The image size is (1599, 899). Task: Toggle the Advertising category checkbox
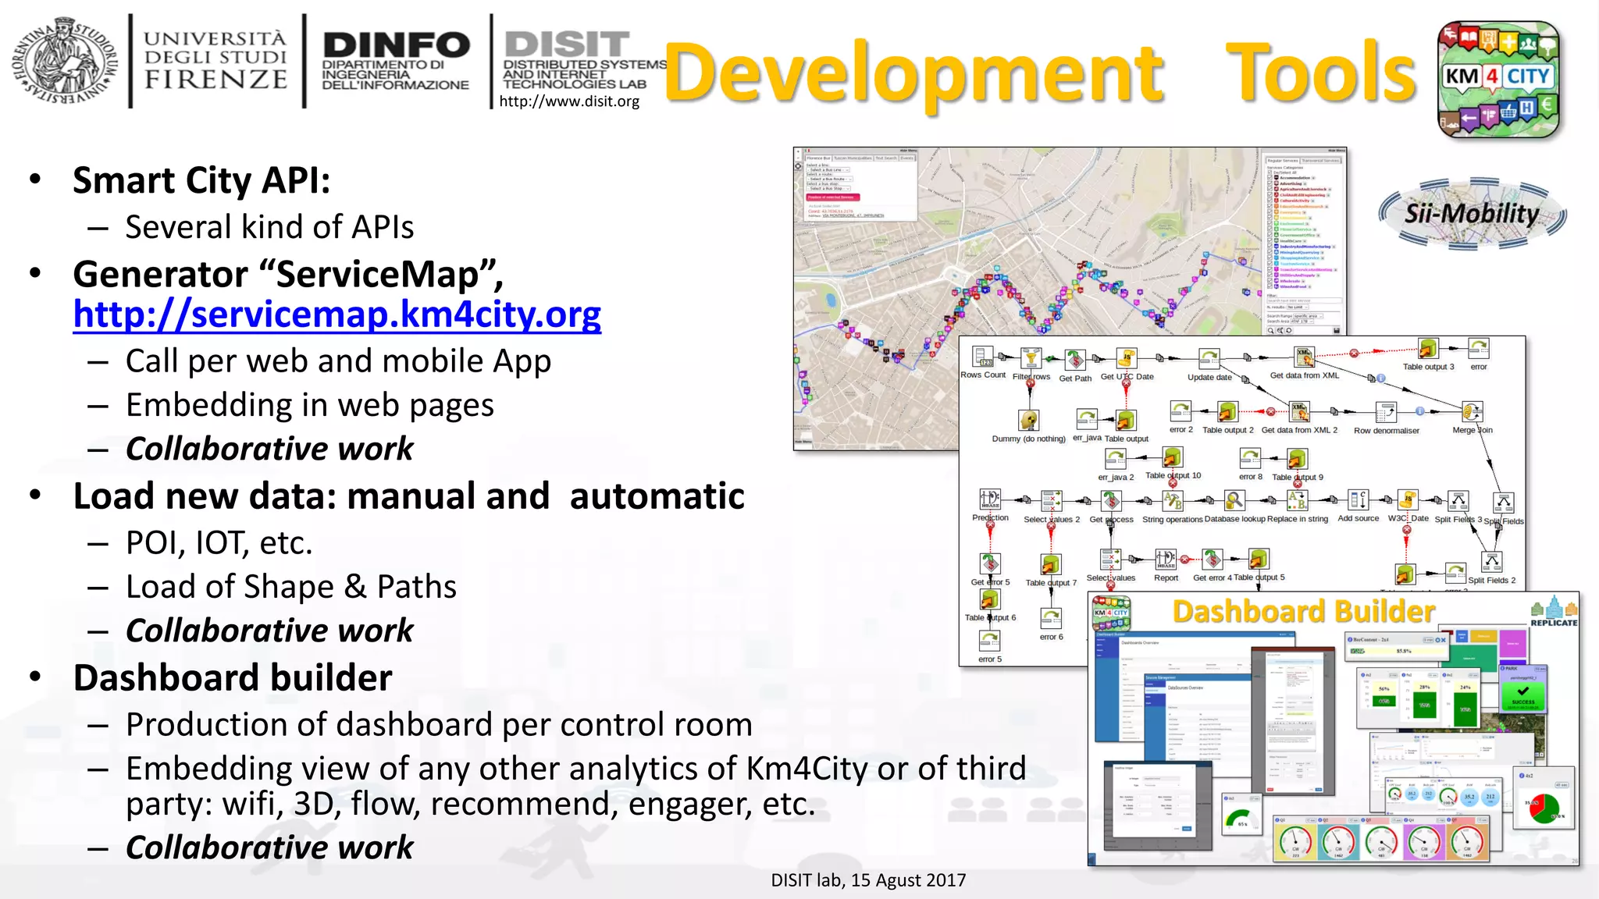pos(1270,183)
